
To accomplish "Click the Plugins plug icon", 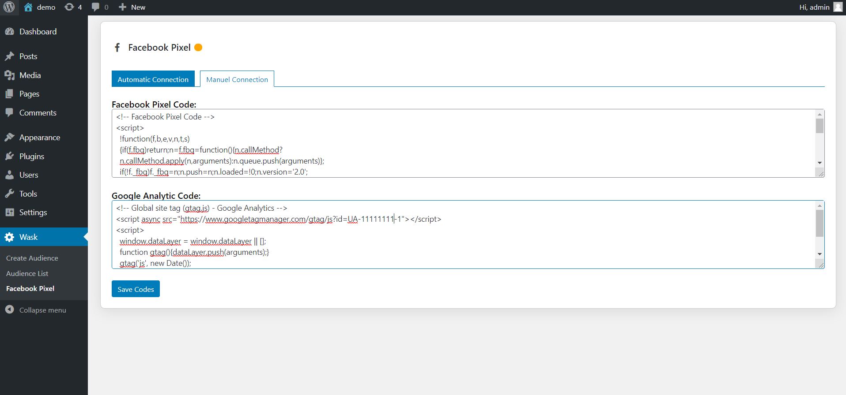I will pyautogui.click(x=9, y=156).
